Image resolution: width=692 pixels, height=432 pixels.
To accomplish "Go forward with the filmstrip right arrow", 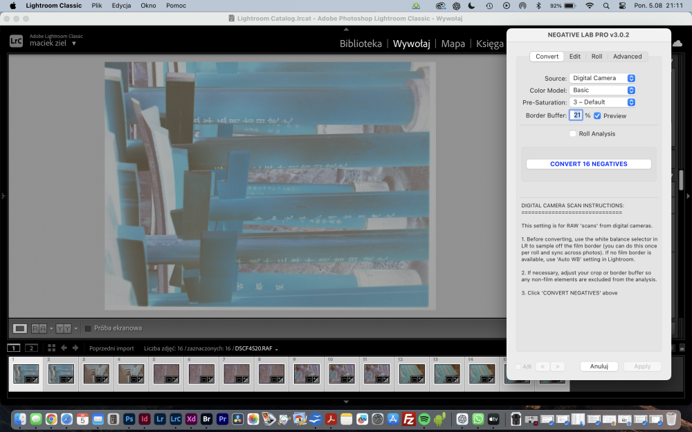I will click(x=75, y=348).
